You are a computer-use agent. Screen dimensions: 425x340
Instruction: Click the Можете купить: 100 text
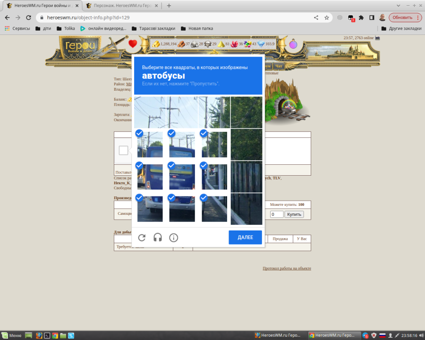(x=287, y=204)
